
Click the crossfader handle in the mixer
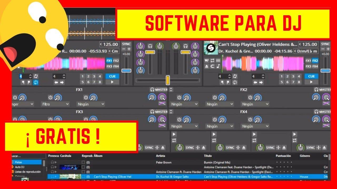pos(167,80)
